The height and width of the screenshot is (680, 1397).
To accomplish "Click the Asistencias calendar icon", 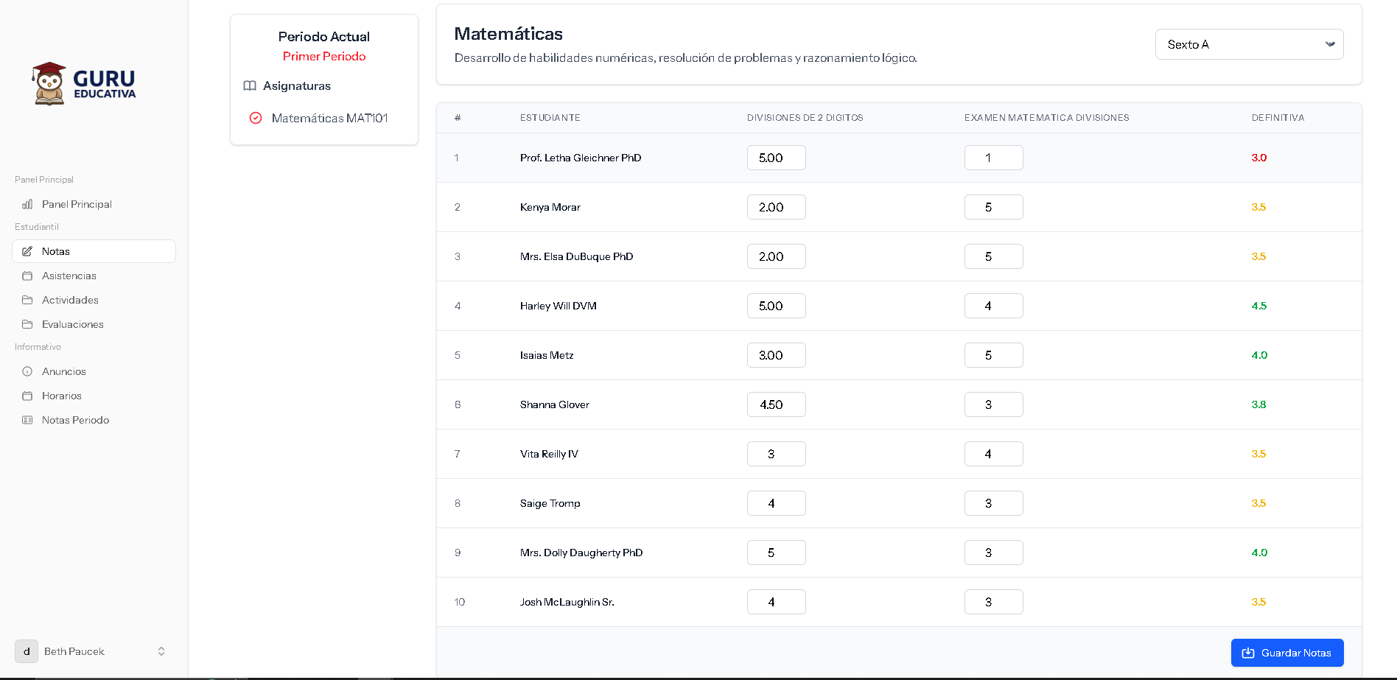I will [27, 276].
